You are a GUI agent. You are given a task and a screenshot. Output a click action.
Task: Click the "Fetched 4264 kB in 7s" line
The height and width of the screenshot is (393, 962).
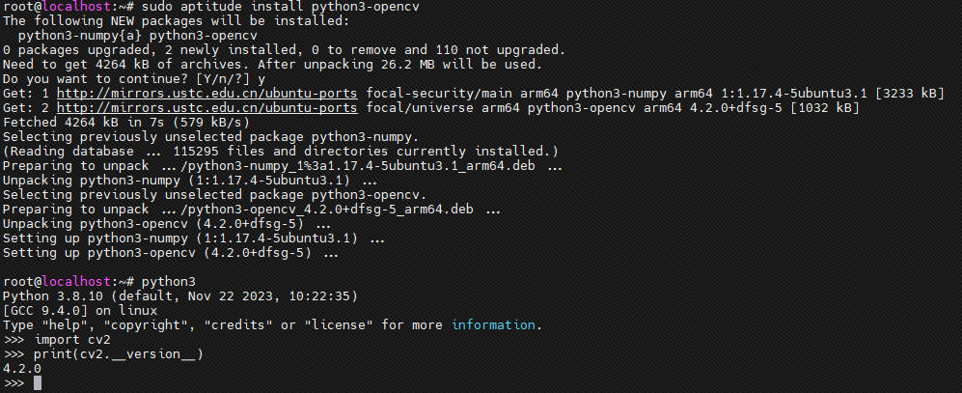coord(125,123)
